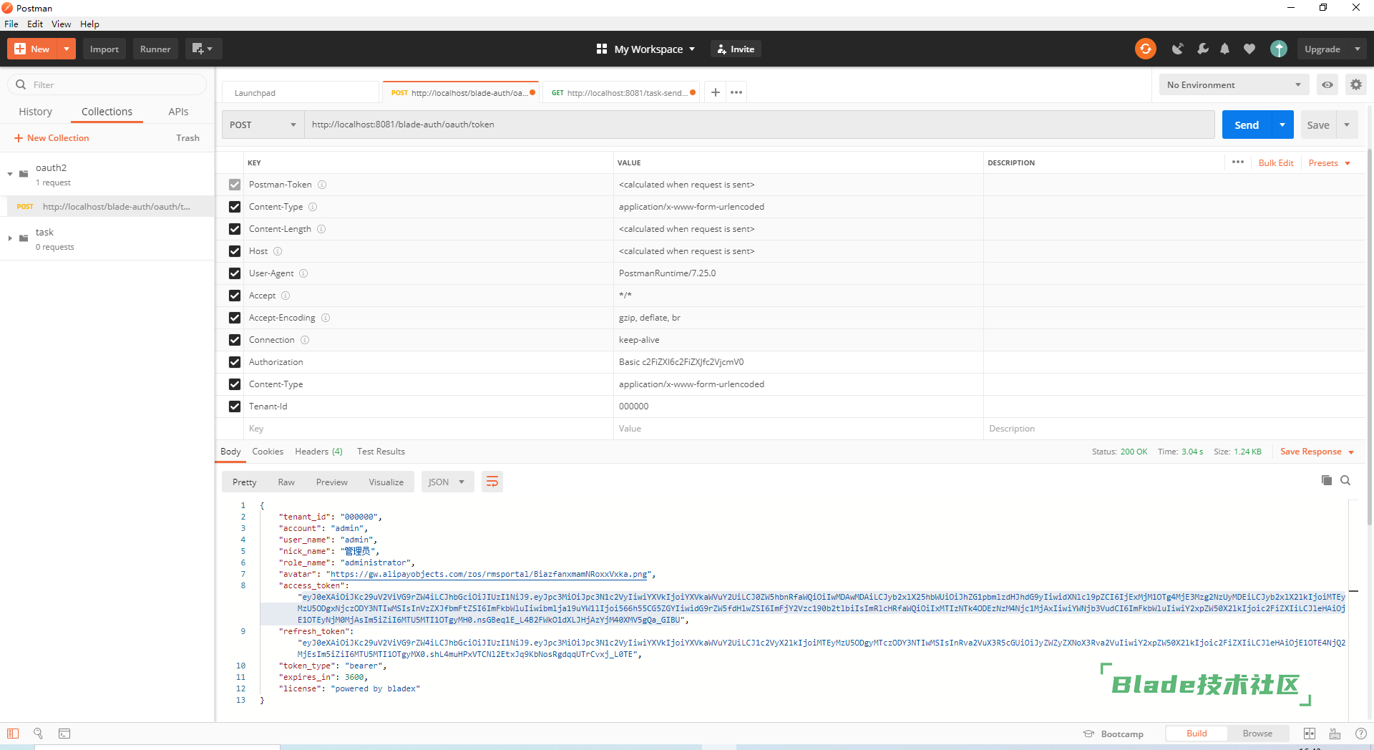
Task: Open the Presets dropdown
Action: pyautogui.click(x=1329, y=163)
